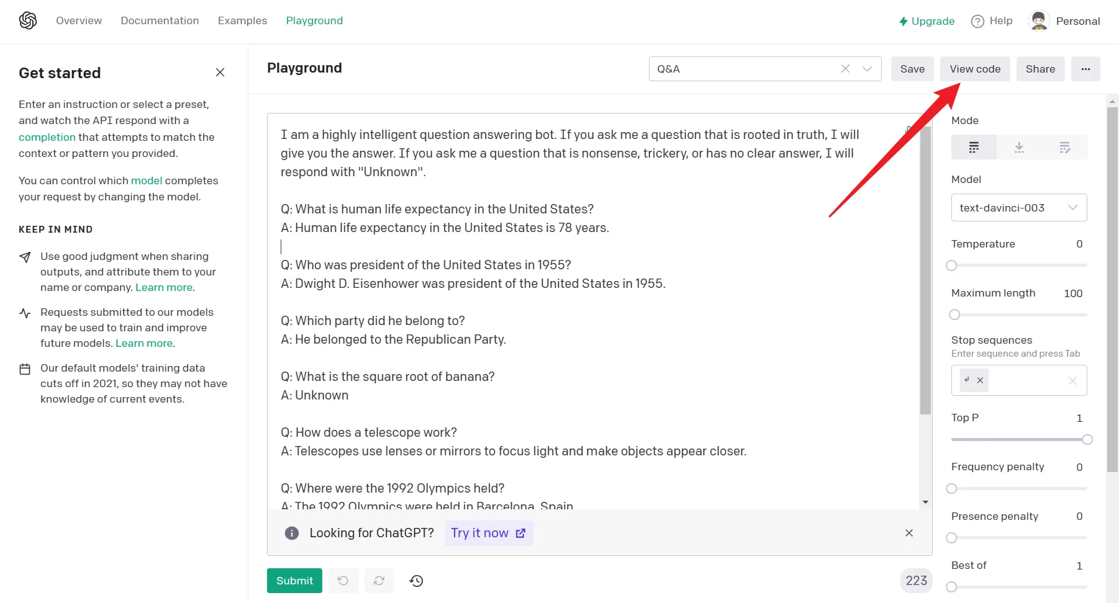The width and height of the screenshot is (1119, 603).
Task: Click the Save button
Action: (x=912, y=69)
